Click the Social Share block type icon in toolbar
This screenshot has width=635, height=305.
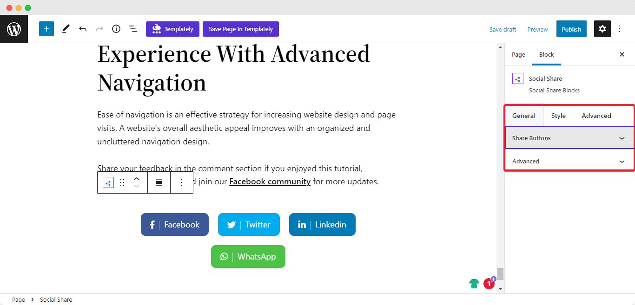[108, 182]
